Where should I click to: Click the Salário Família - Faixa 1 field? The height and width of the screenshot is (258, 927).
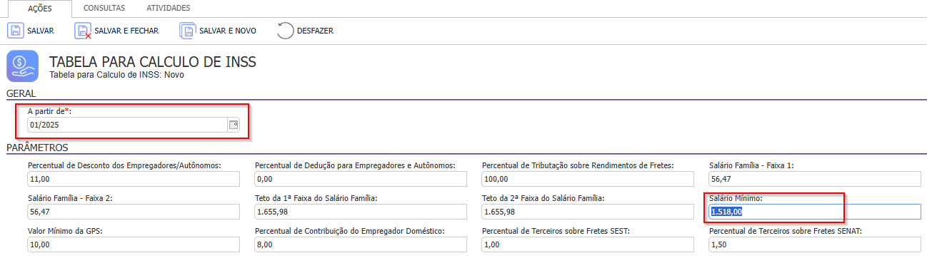[815, 179]
